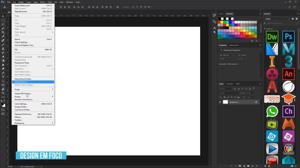Select the Magic Wand tool

click(3, 28)
